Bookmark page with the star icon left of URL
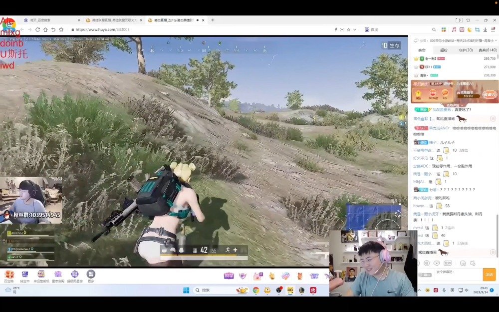Image resolution: width=499 pixels, height=312 pixels. pyautogui.click(x=61, y=29)
